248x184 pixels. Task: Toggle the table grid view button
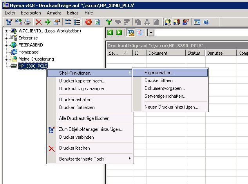click(130, 33)
